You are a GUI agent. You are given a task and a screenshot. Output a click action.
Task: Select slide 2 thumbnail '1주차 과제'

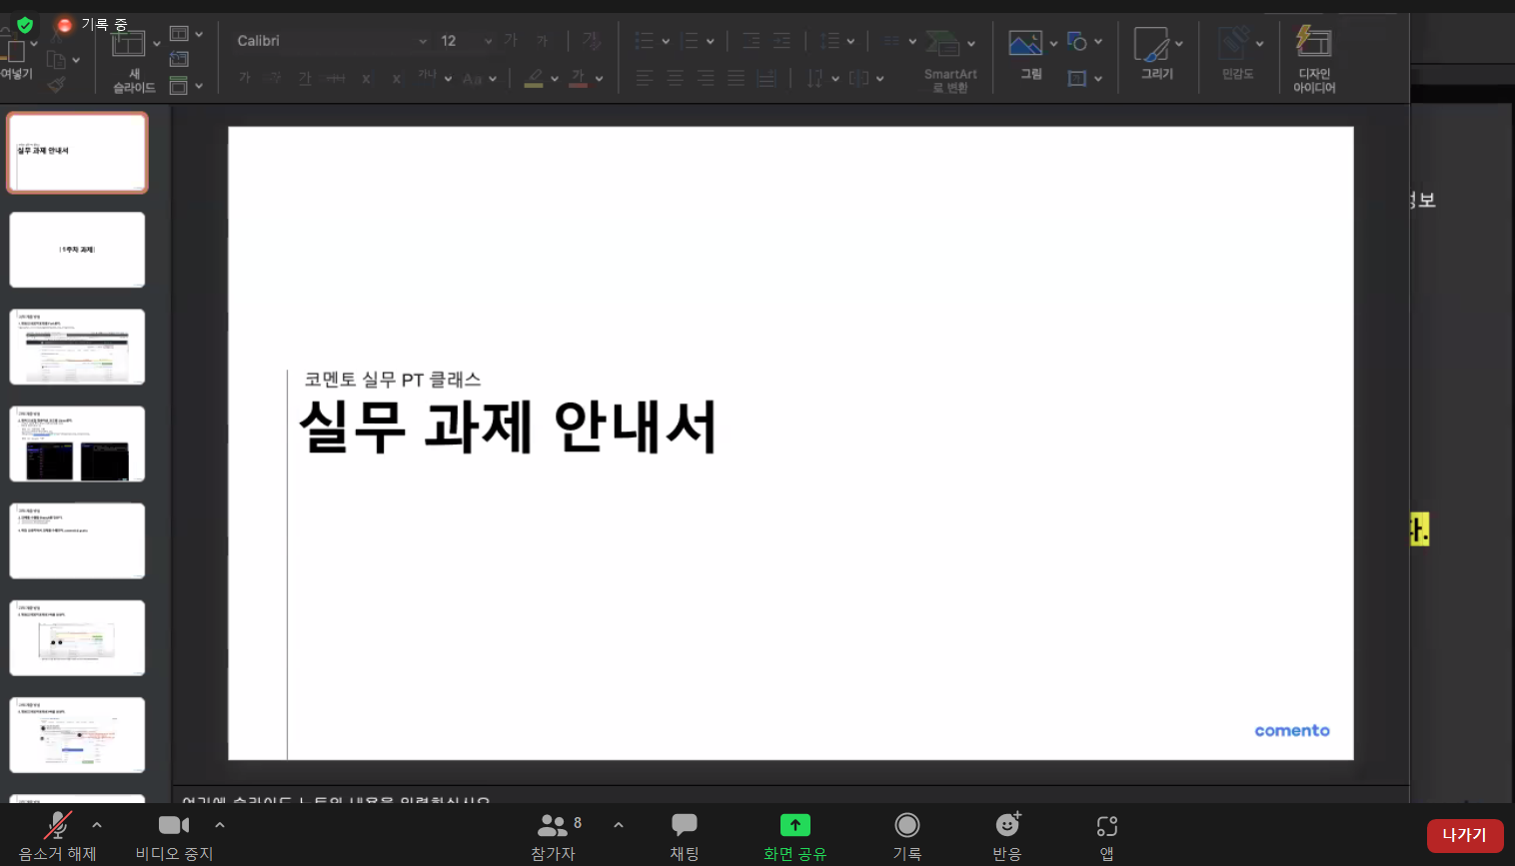77,250
